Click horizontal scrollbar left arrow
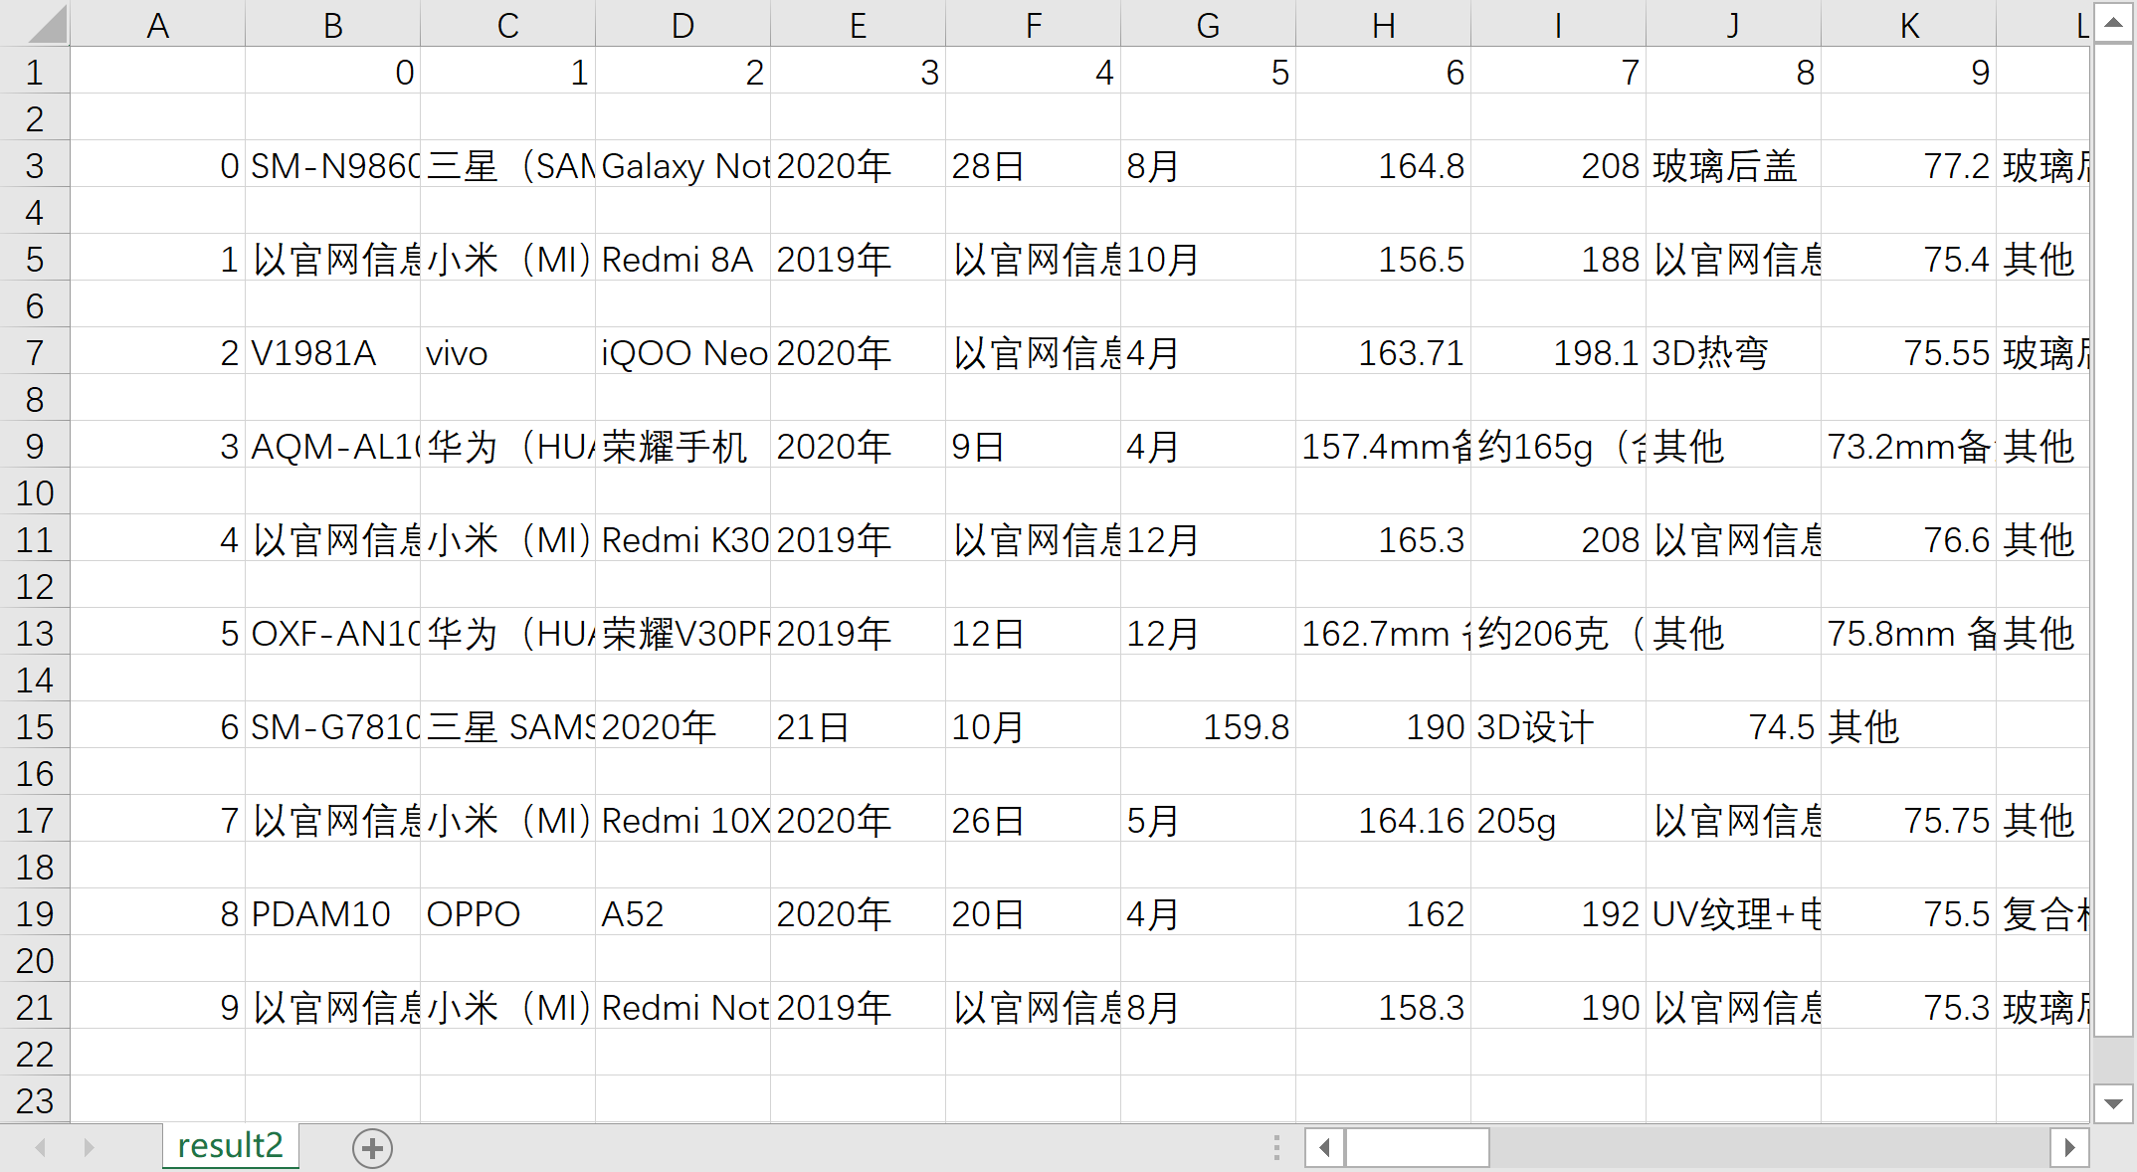Screen dimensions: 2137x1172 point(1324,1148)
